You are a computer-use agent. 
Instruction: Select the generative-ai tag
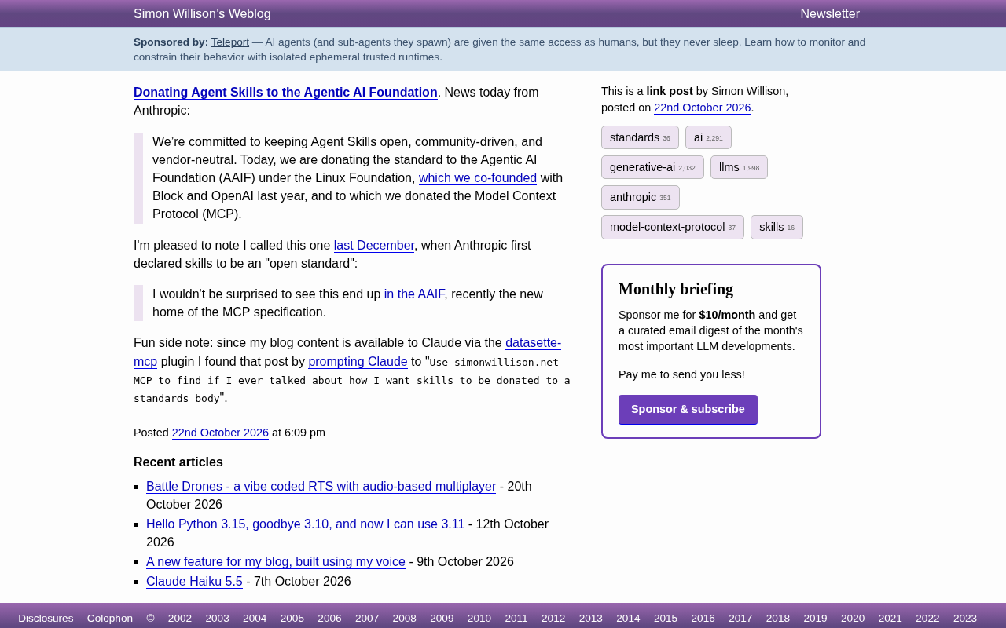[x=652, y=167]
